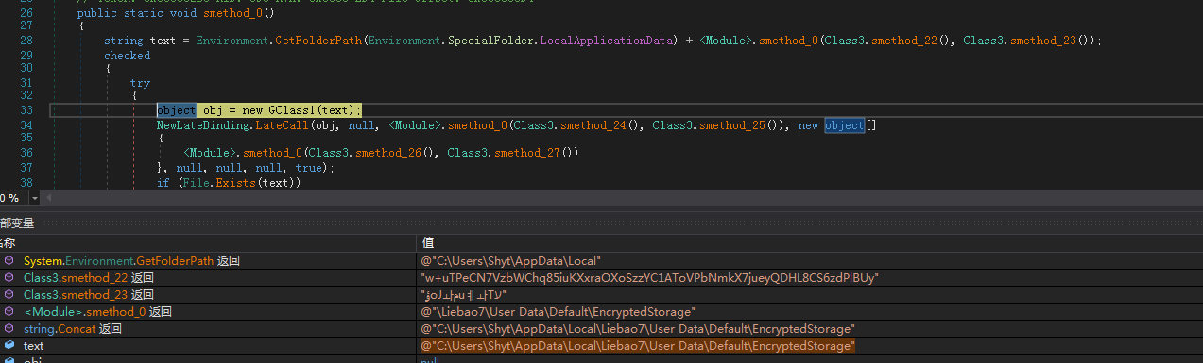This screenshot has width=1203, height=363.
Task: Click line number 33 in the gutter
Action: 26,111
